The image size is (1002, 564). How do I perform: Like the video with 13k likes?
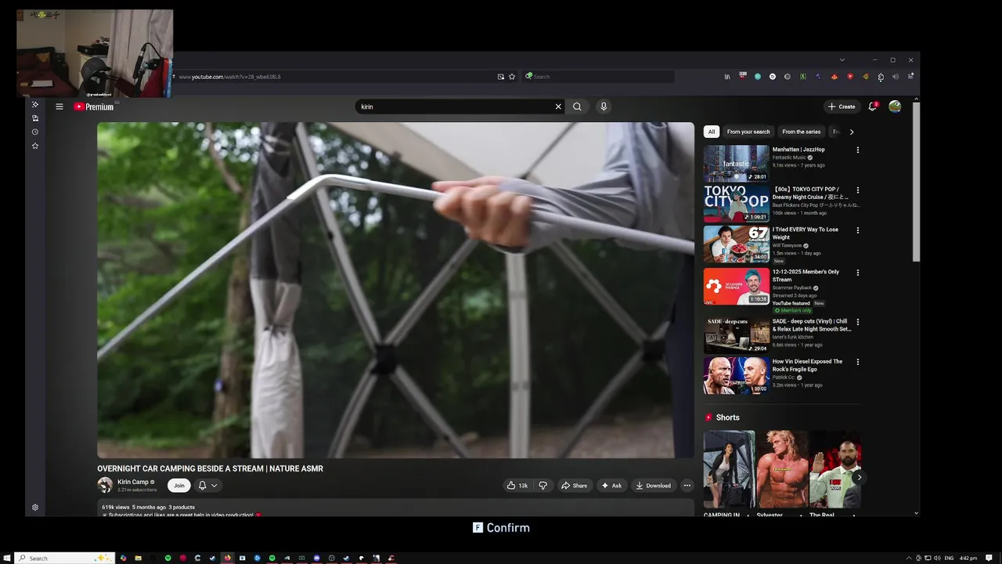click(517, 486)
